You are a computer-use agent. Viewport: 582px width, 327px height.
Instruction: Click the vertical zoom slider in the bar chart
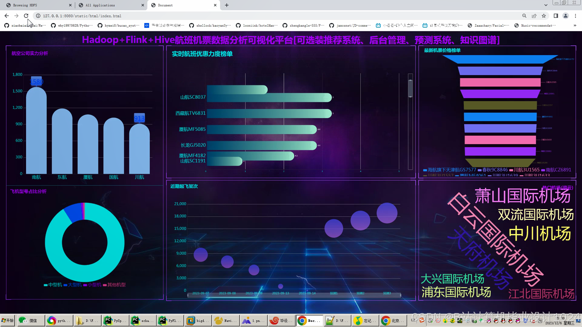(x=410, y=88)
